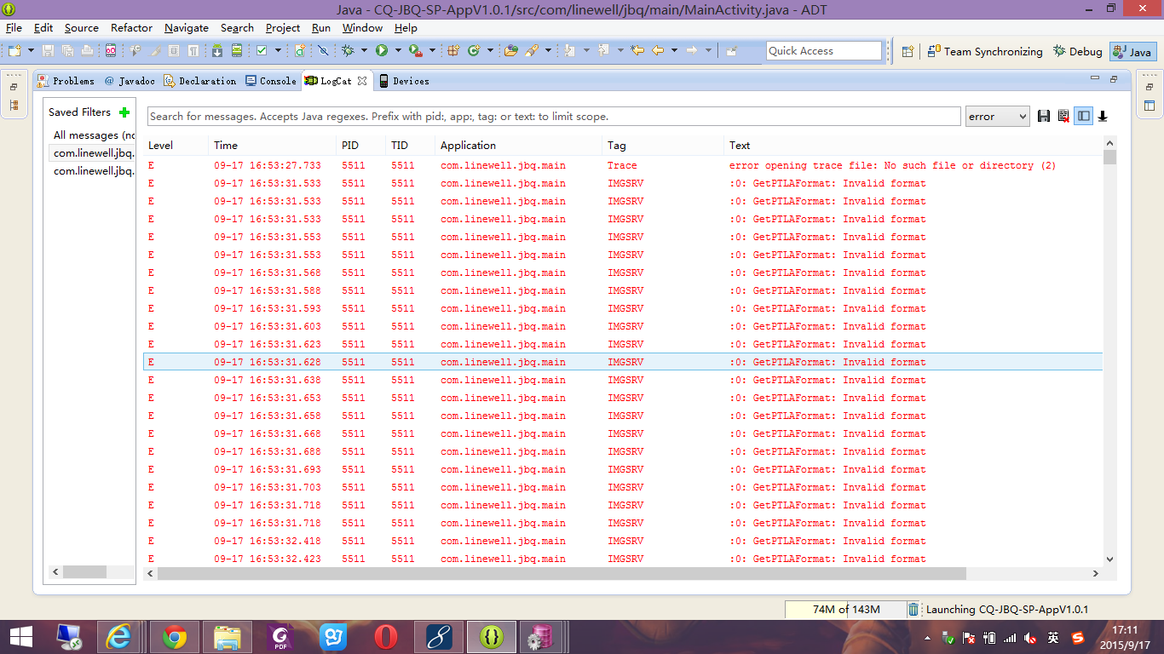Click the Windows Start button

(20, 636)
